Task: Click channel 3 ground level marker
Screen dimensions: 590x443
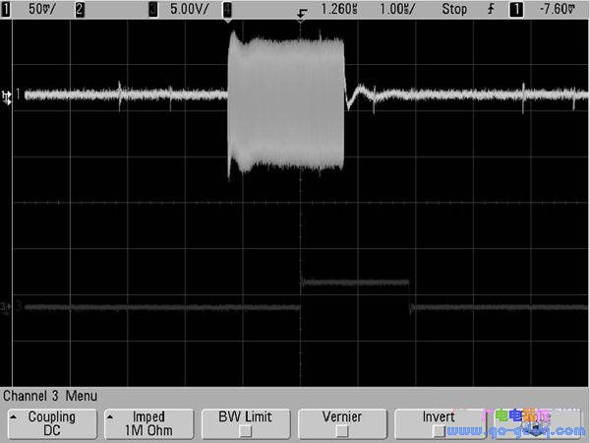Action: [x=5, y=307]
